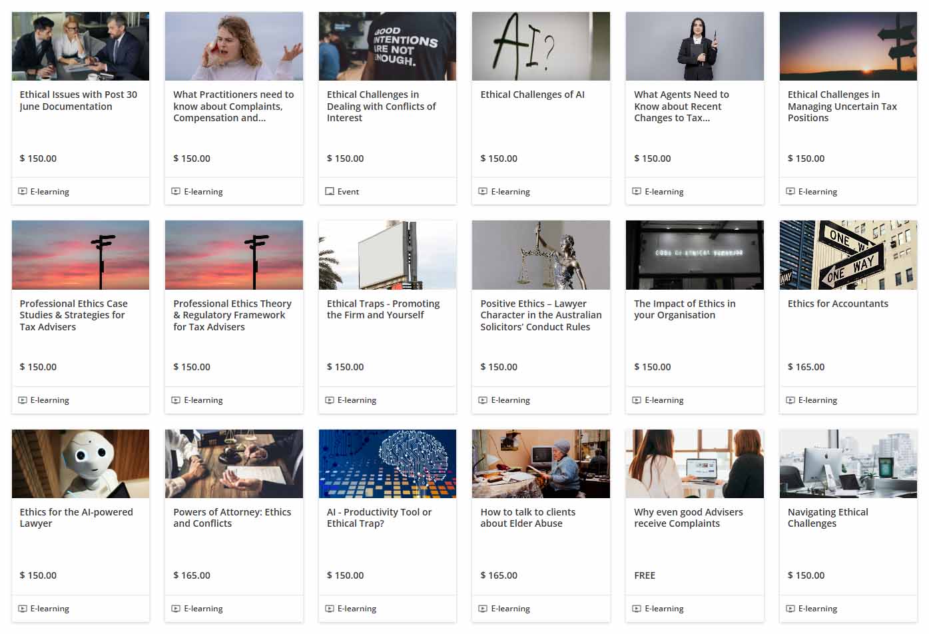Open 'Ethics for the AI-powered Lawyer' title
Screen dimensions: 929x634
76,517
